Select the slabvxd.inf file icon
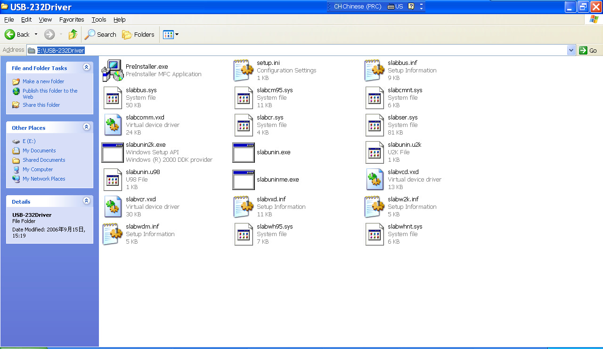This screenshot has height=349, width=603. (x=244, y=207)
